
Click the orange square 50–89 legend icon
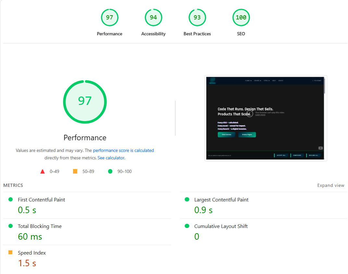pos(75,171)
